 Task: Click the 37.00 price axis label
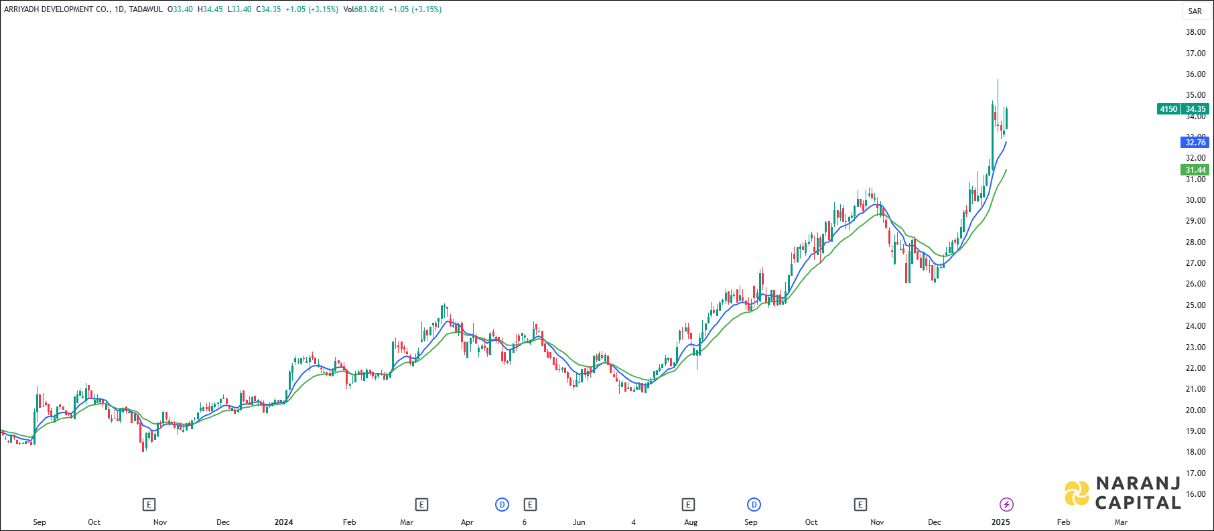[1196, 54]
